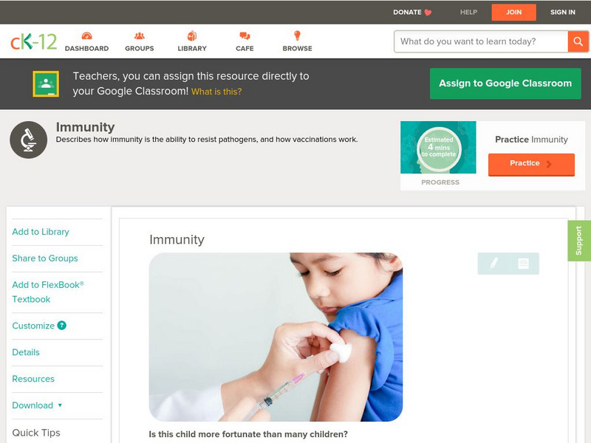Open the Groups people icon
This screenshot has width=591, height=443.
pyautogui.click(x=140, y=35)
